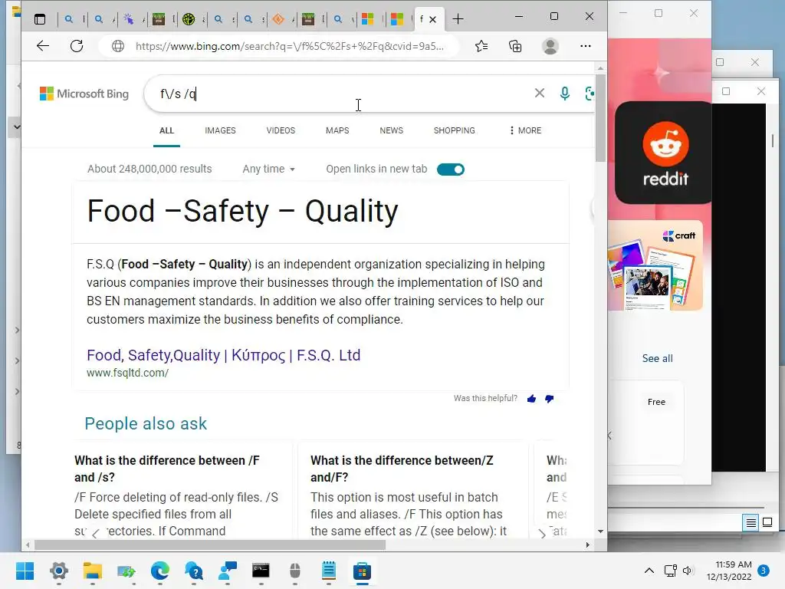This screenshot has width=785, height=589.
Task: Switch to MAPS results
Action: pos(337,130)
